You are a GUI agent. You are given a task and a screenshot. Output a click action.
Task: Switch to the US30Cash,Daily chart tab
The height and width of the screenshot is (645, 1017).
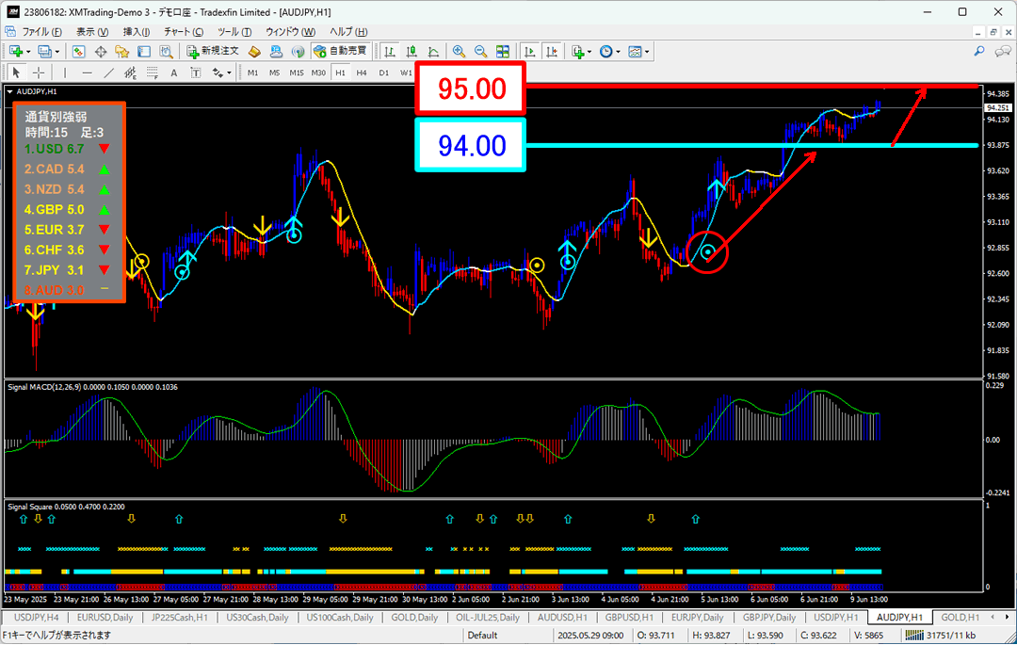tap(257, 618)
